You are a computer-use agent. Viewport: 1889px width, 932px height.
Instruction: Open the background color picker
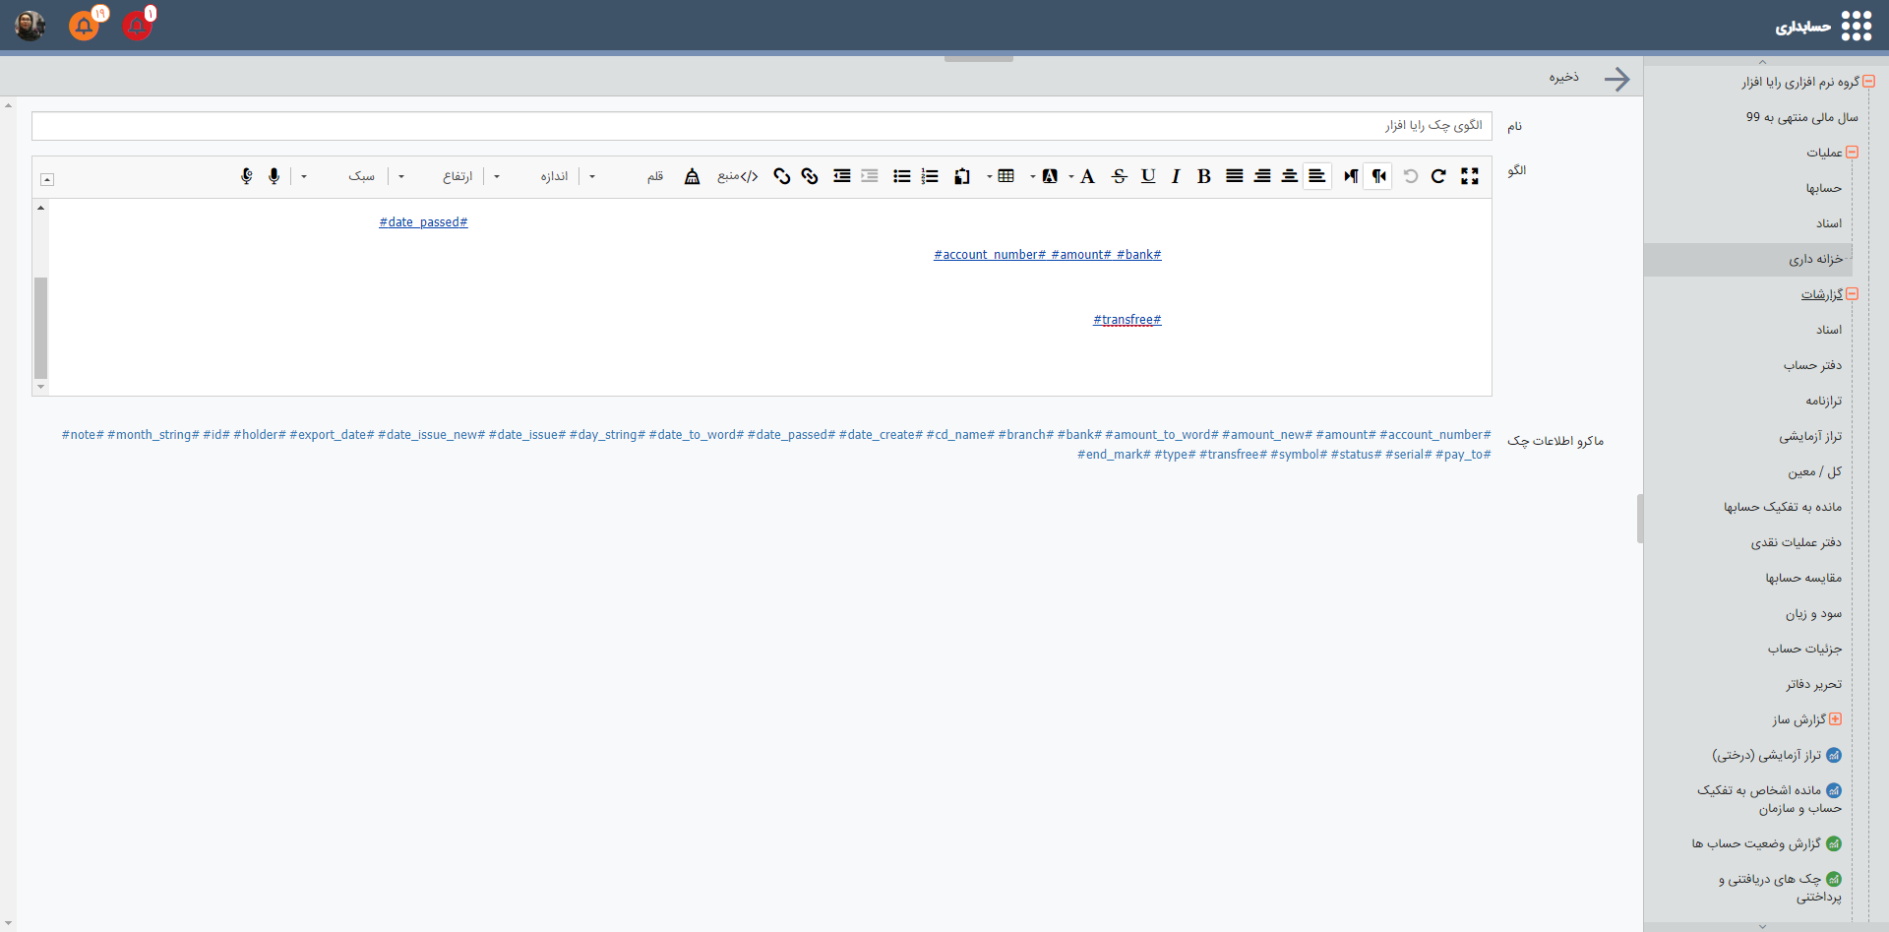tap(1050, 176)
